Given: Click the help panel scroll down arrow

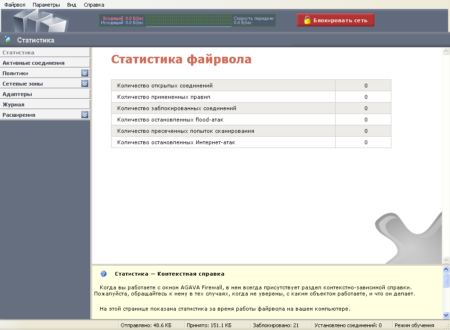Looking at the screenshot, I should 446,315.
